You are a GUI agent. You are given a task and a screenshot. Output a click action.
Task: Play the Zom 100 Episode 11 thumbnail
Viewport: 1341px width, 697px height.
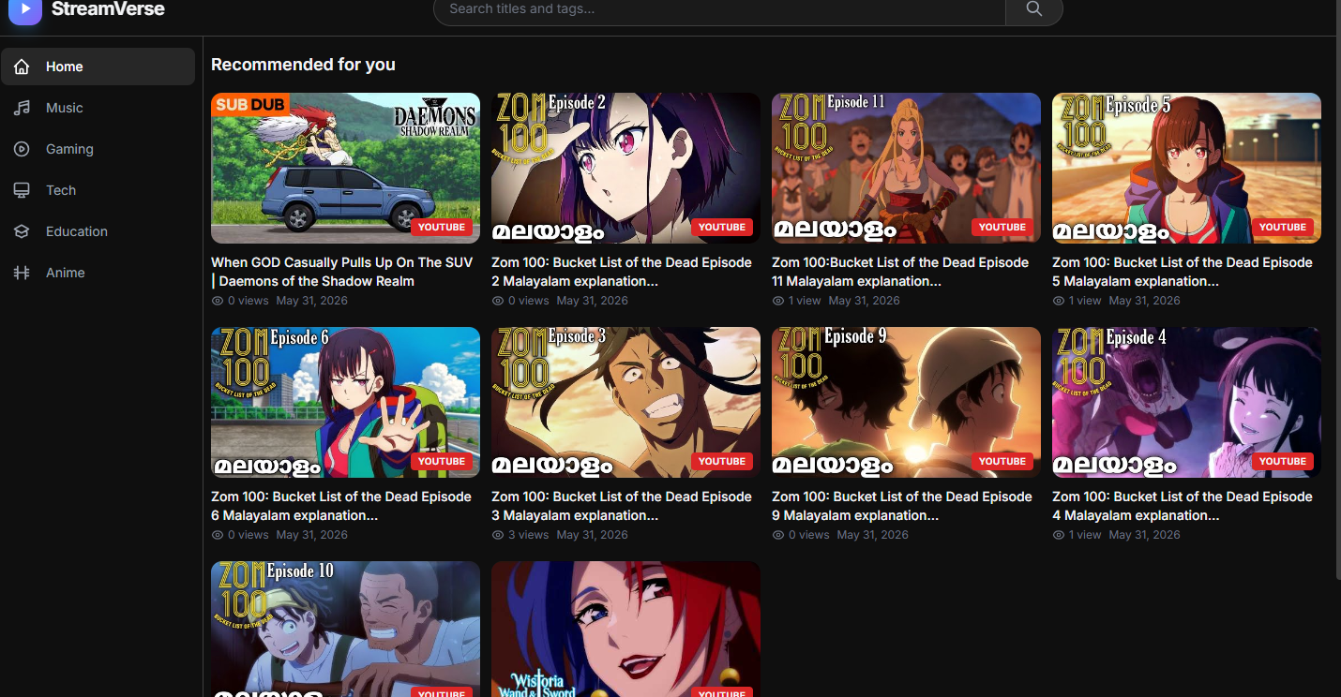[x=906, y=168]
